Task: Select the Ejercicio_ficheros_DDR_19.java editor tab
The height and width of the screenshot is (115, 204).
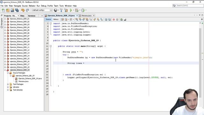Action: tap(61, 16)
